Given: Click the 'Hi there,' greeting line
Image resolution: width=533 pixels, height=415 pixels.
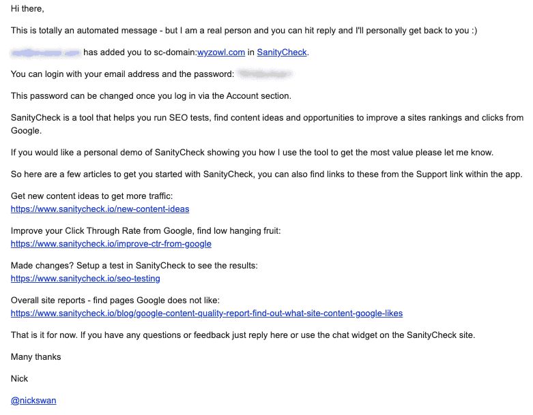Looking at the screenshot, I should point(27,8).
